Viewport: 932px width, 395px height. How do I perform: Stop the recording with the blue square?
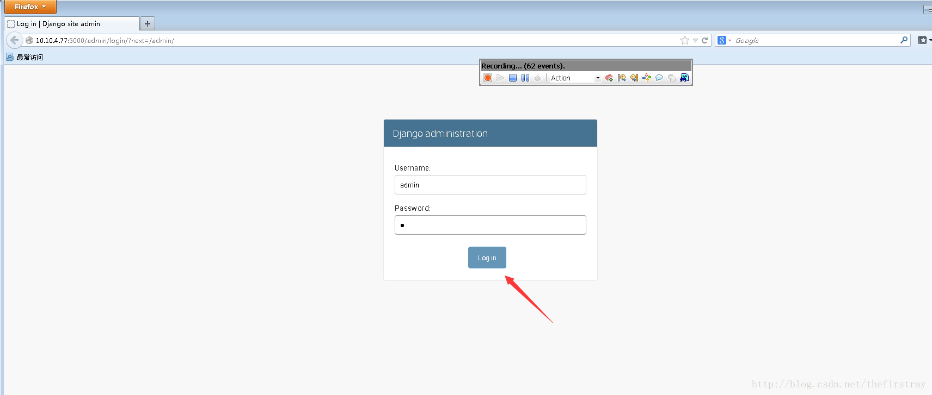pyautogui.click(x=513, y=78)
